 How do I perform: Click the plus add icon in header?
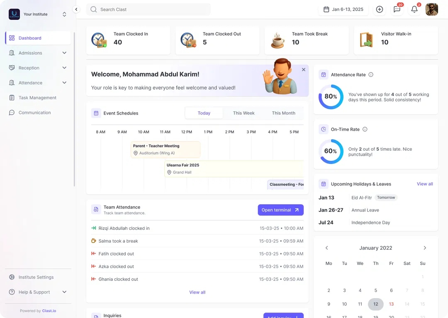point(380,10)
